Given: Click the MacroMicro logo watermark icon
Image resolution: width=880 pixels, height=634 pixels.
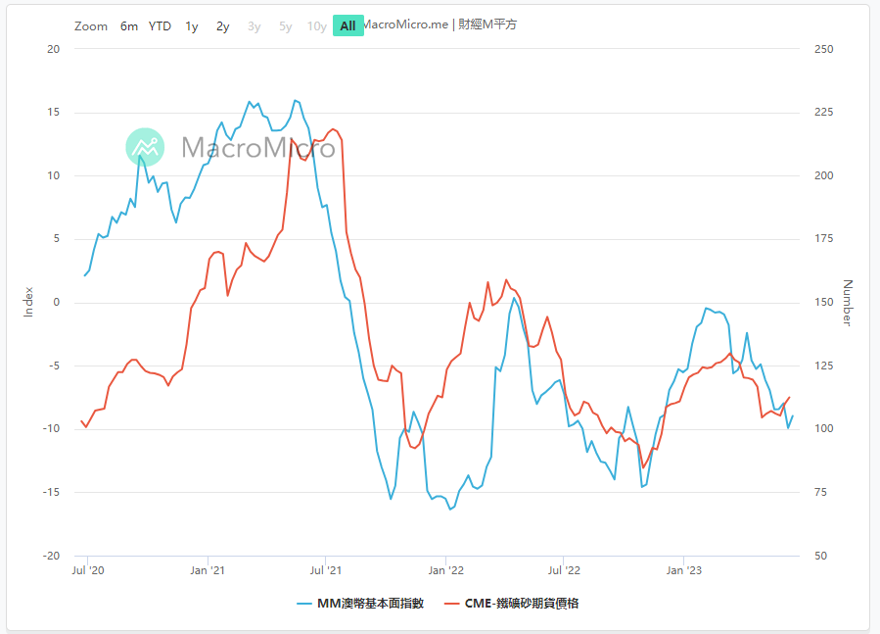Looking at the screenshot, I should (146, 146).
